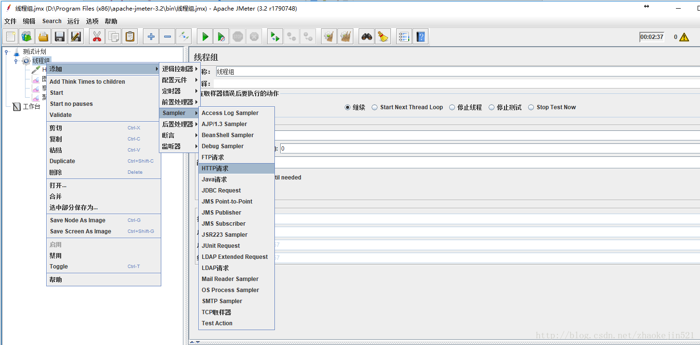Open the 编辑 menu
Screen dimensions: 700x345
(x=29, y=21)
